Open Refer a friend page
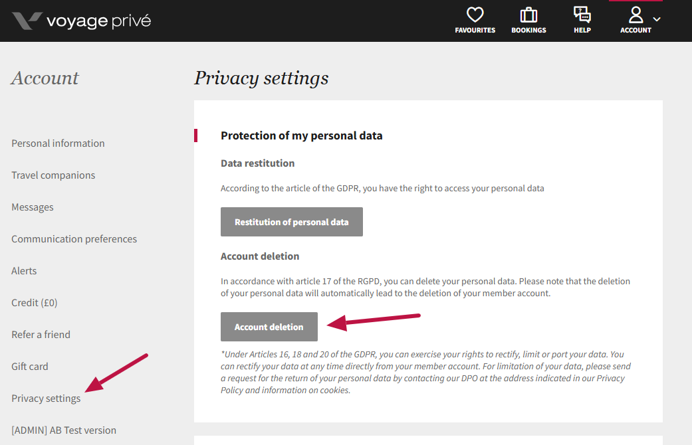The image size is (692, 445). pyautogui.click(x=41, y=335)
